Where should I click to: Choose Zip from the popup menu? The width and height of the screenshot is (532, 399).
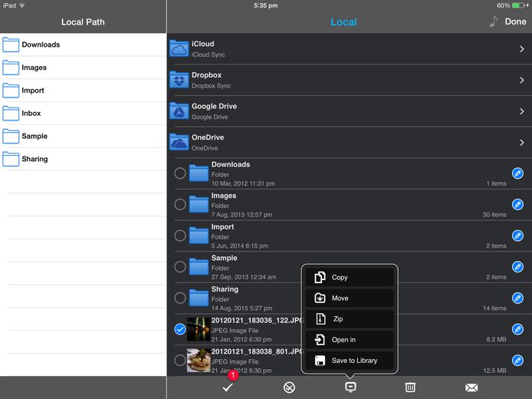click(x=350, y=318)
